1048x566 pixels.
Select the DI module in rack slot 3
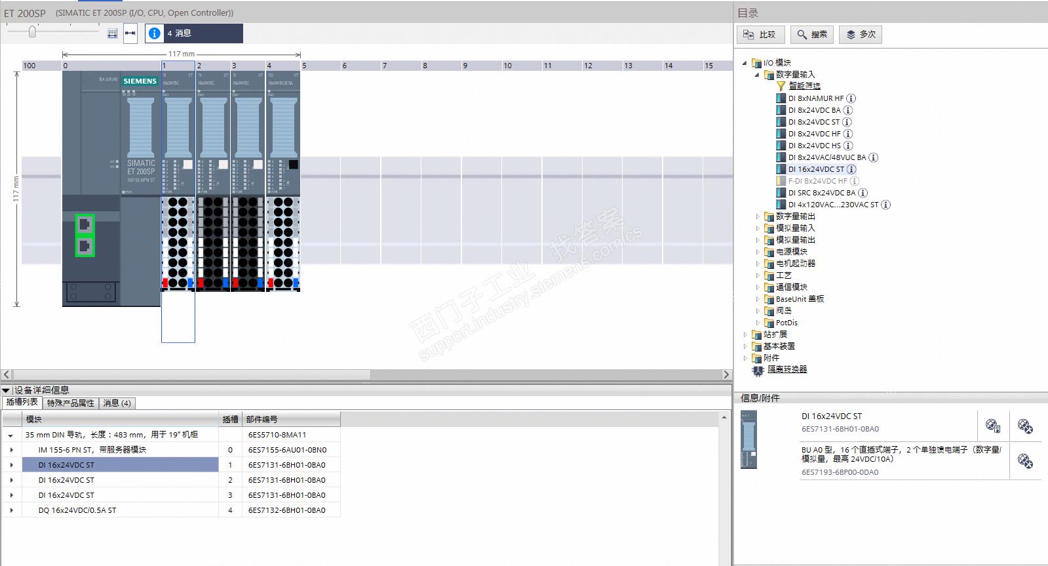point(248,180)
